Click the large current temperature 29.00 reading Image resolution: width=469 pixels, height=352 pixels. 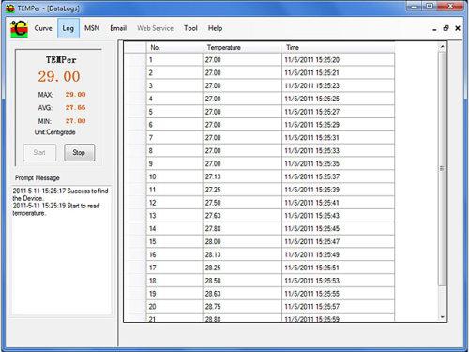(x=59, y=77)
